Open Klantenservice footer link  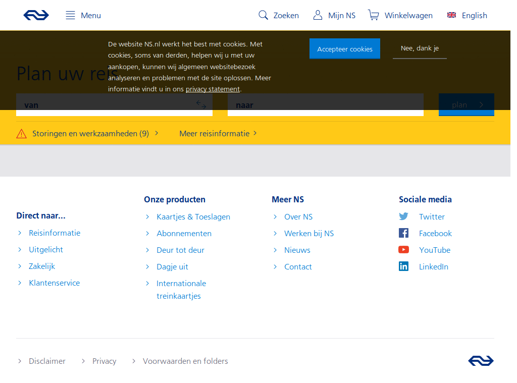[55, 283]
